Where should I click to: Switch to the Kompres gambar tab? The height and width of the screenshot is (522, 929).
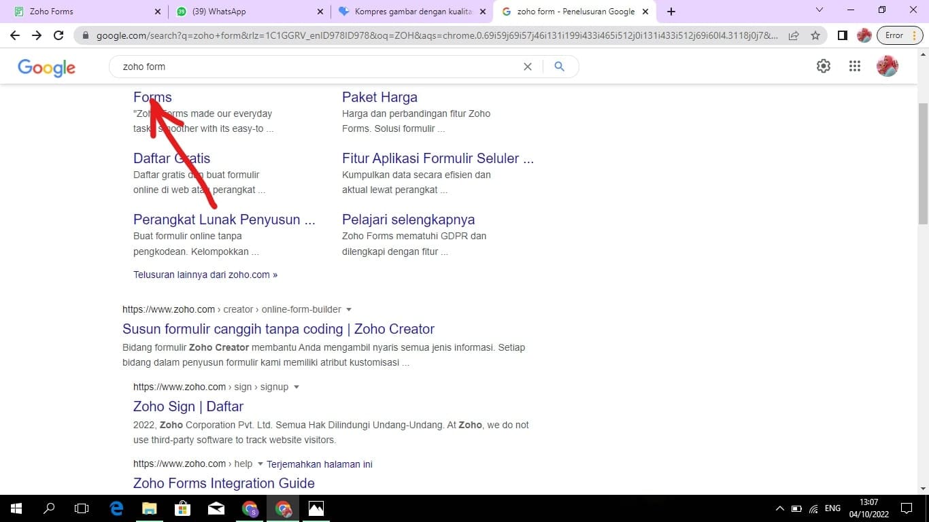coord(412,12)
